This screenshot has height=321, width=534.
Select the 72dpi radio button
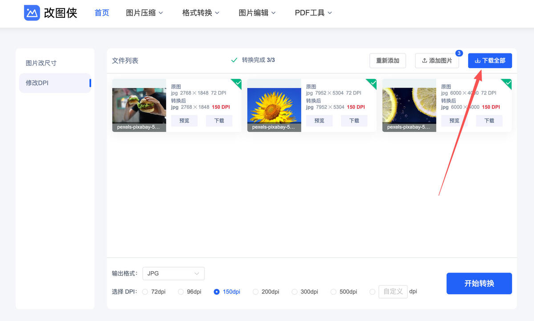pyautogui.click(x=145, y=292)
